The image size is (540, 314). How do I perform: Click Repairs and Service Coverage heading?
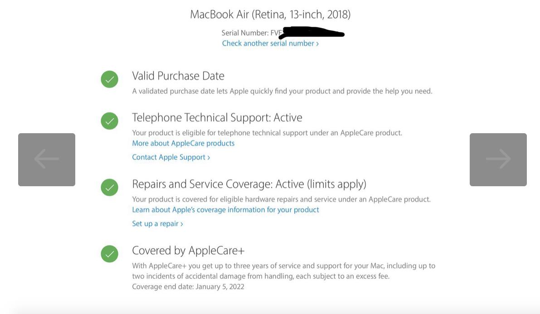click(x=249, y=184)
